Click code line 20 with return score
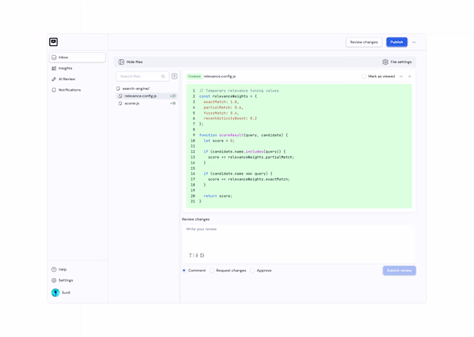Screen dimensions: 474x337 tap(217, 196)
